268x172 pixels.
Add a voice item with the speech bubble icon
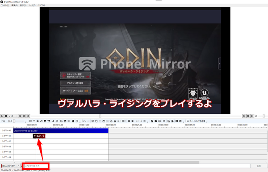30,121
